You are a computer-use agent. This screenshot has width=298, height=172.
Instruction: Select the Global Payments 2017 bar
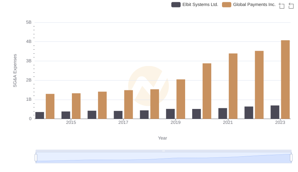[129, 104]
